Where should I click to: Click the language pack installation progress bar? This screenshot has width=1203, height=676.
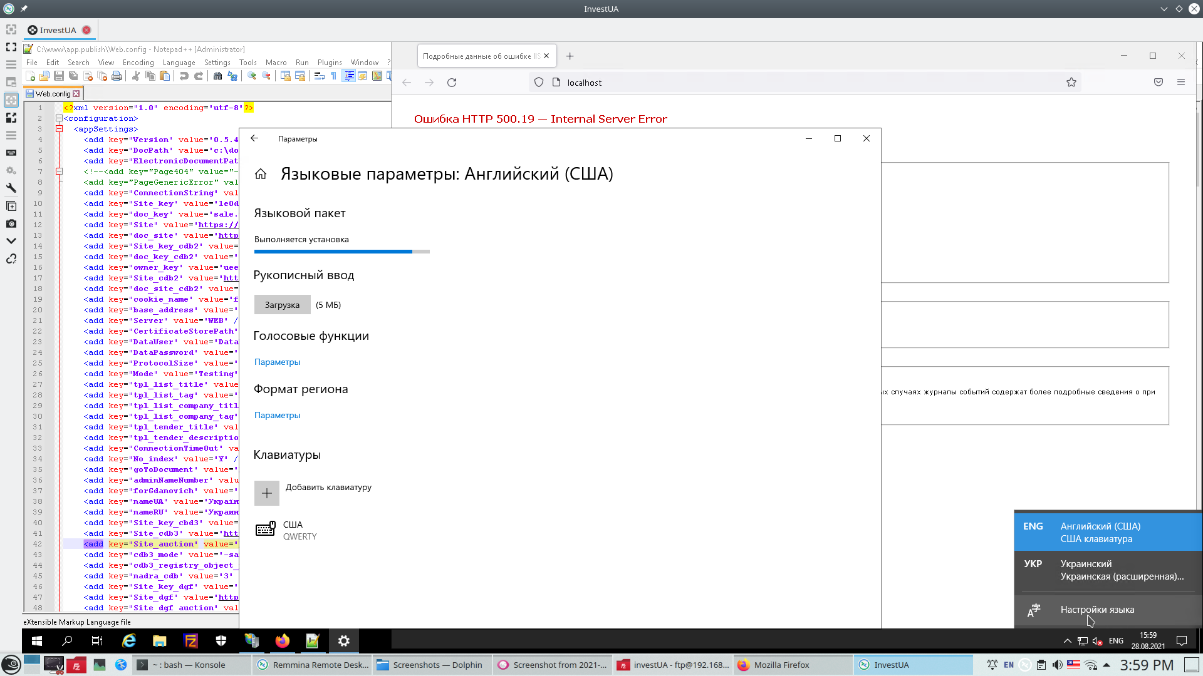pos(341,252)
